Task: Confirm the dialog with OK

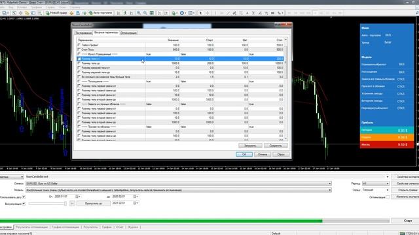Action: 244,154
